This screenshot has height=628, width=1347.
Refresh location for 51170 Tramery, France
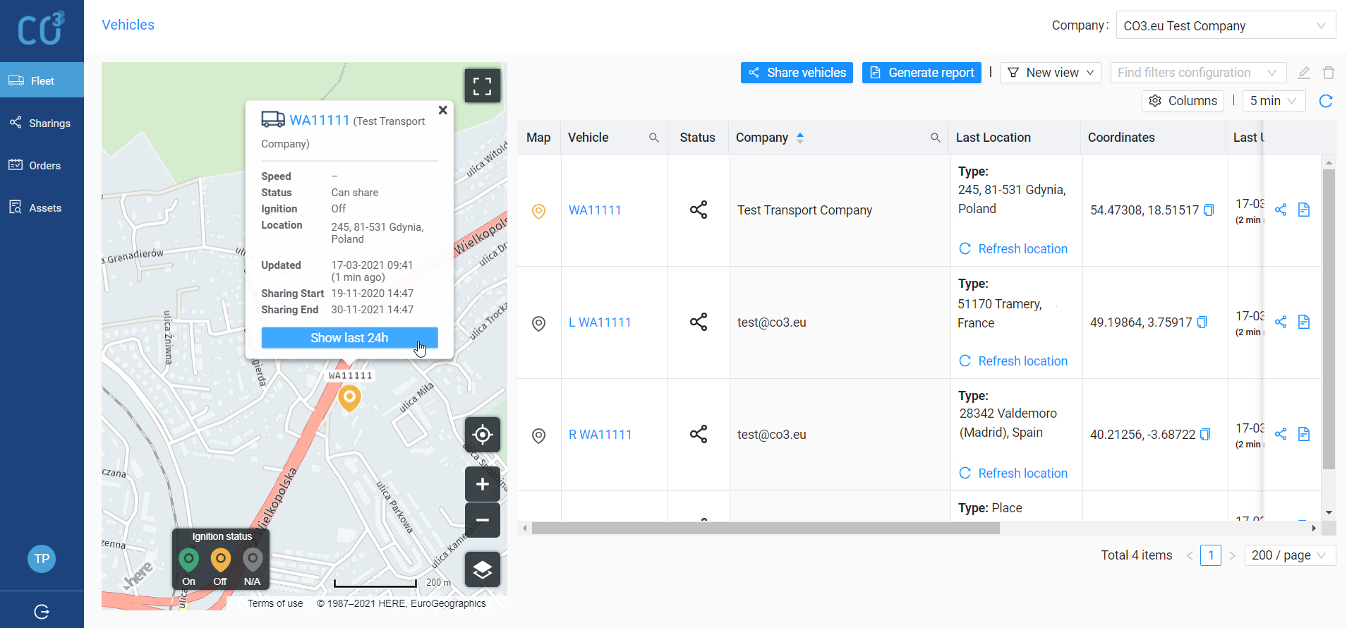coord(1013,361)
